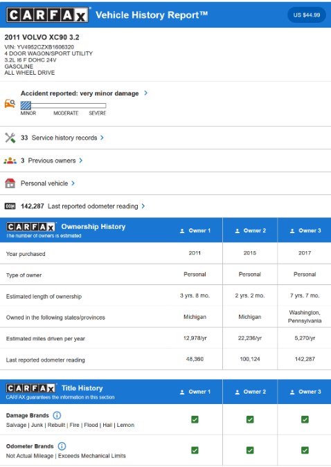The height and width of the screenshot is (467, 331).
Task: Expand service history records chevron
Action: (102, 138)
